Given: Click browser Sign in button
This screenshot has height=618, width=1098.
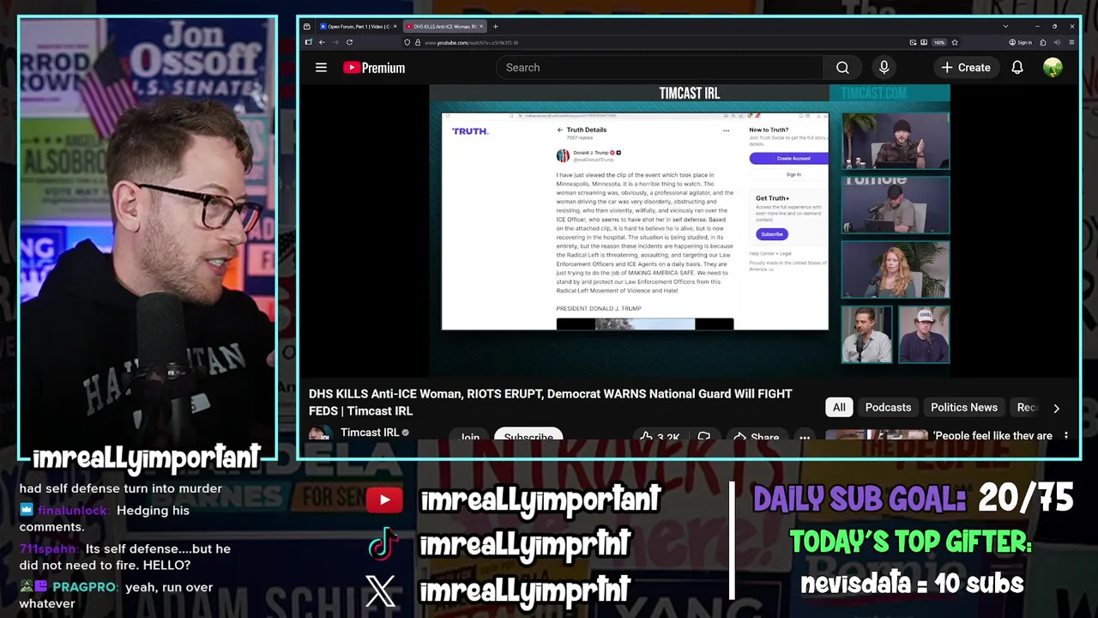Looking at the screenshot, I should (1021, 42).
